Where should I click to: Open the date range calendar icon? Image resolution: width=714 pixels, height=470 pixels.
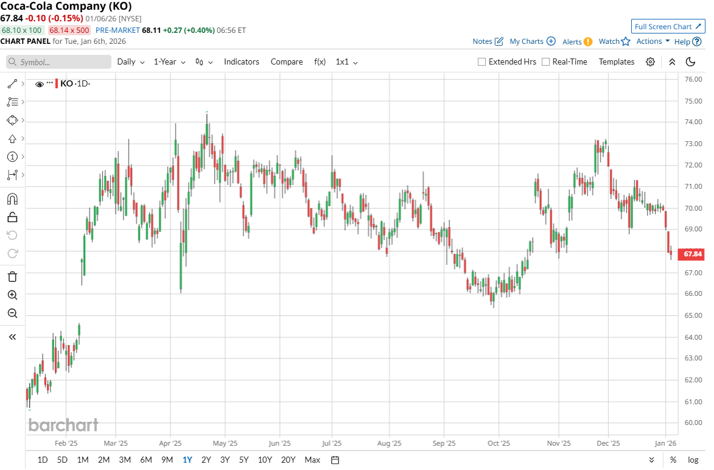(x=335, y=460)
